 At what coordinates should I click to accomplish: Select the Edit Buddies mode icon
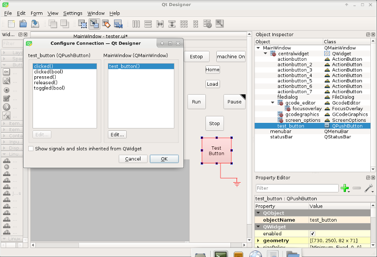(106, 24)
